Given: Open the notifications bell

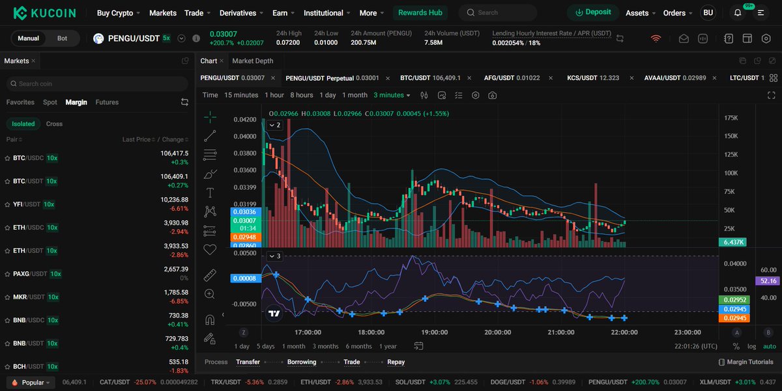Looking at the screenshot, I should tap(737, 12).
